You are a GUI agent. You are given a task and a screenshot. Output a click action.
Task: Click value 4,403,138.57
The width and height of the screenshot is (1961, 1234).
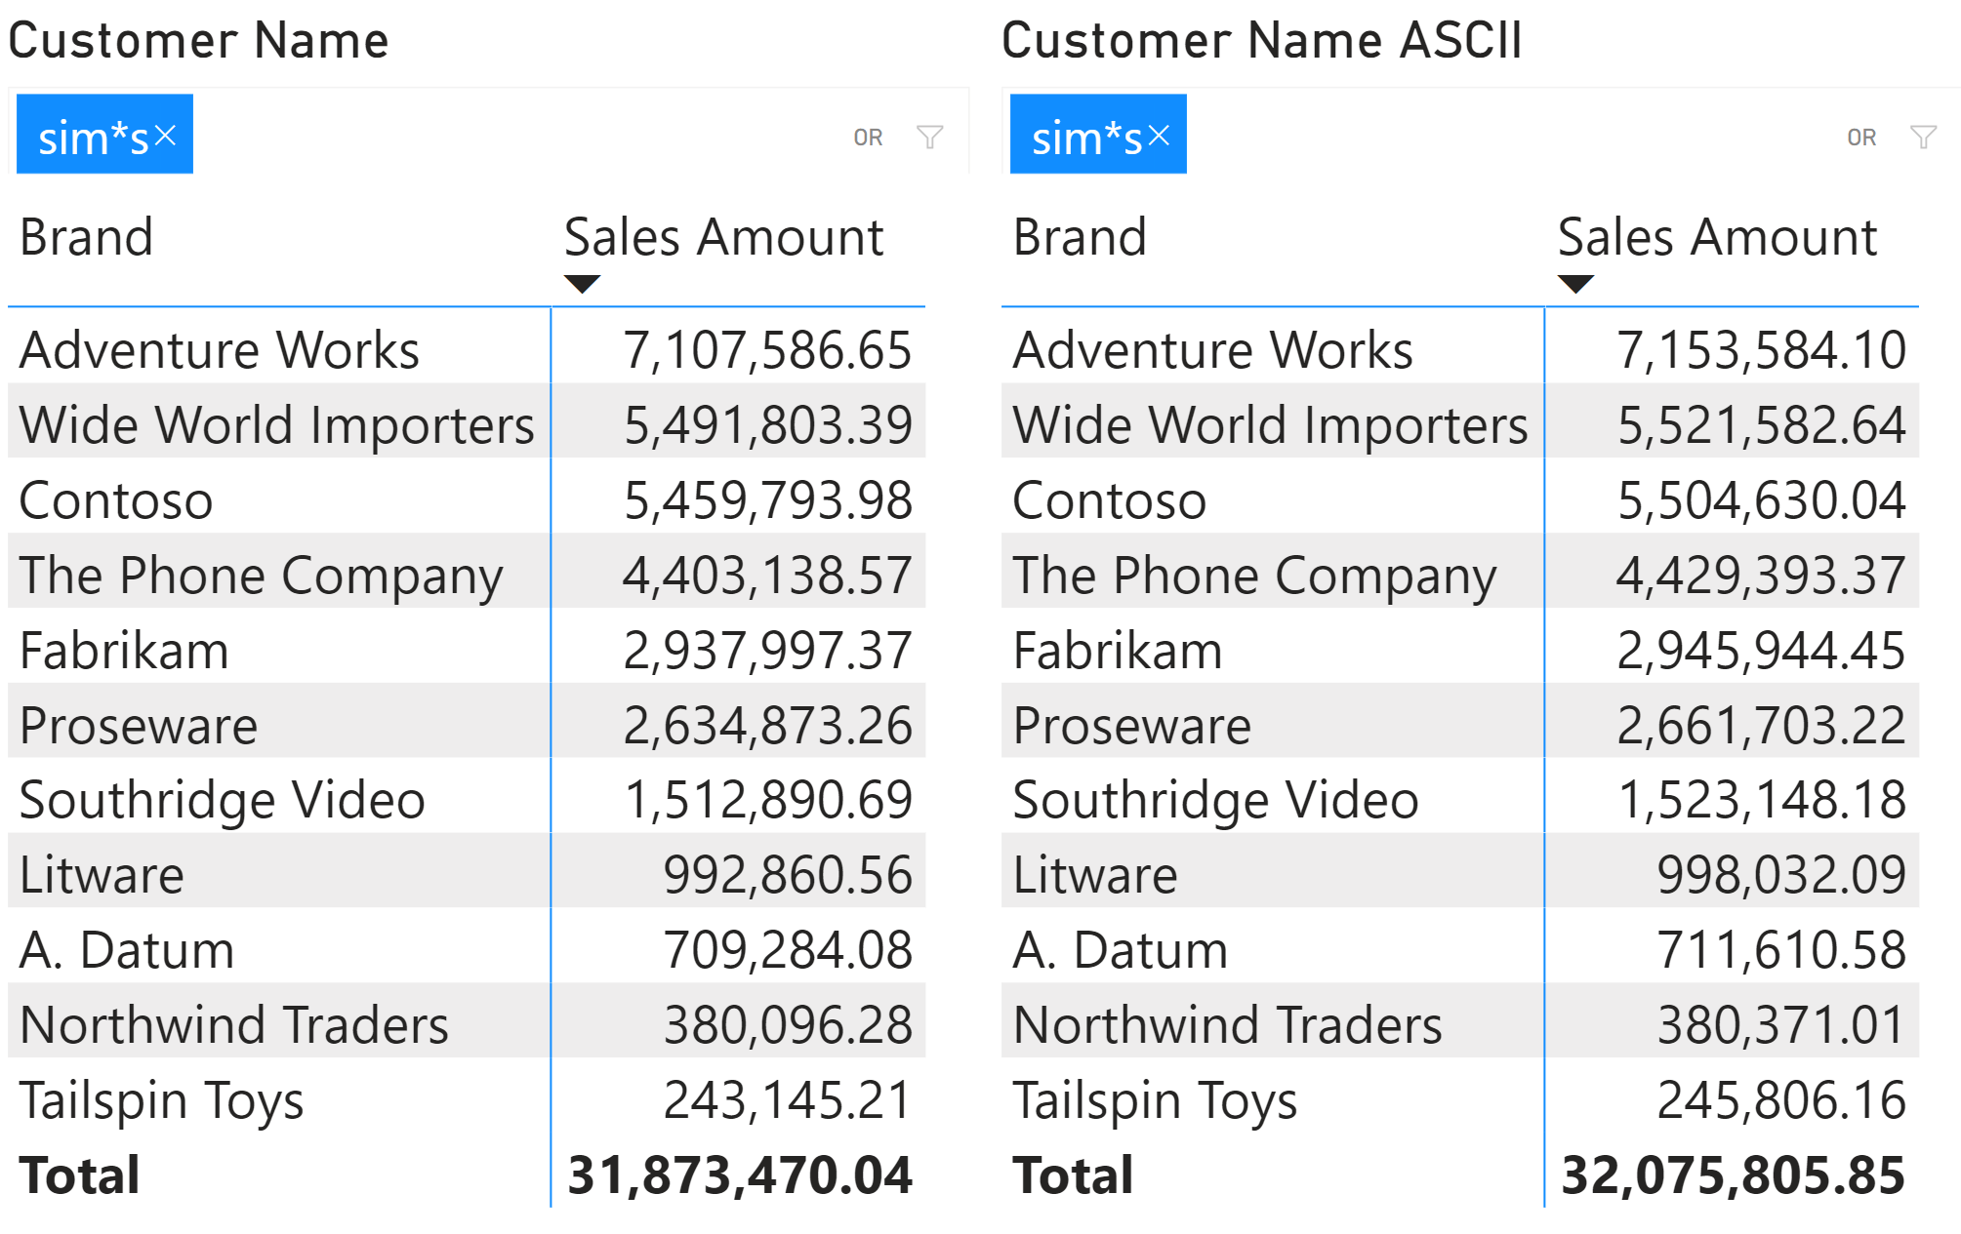point(768,576)
